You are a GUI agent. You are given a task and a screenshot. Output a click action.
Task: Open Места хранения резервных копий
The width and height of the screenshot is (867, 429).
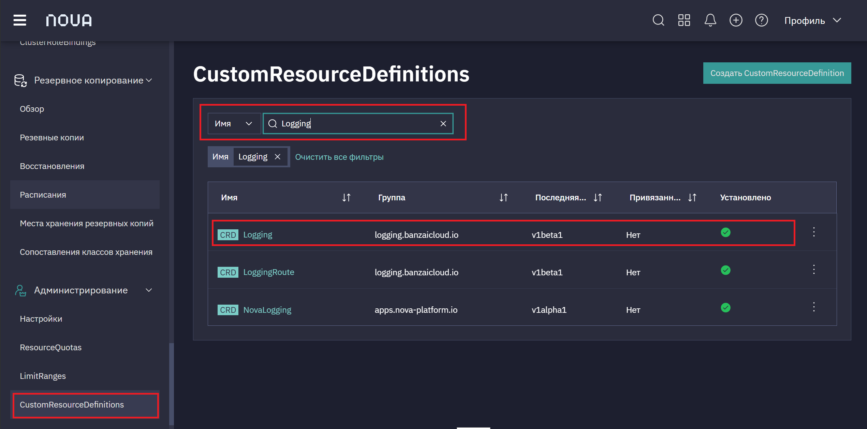coord(87,224)
